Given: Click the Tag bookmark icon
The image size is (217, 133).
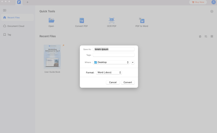Looking at the screenshot, I should (5, 35).
